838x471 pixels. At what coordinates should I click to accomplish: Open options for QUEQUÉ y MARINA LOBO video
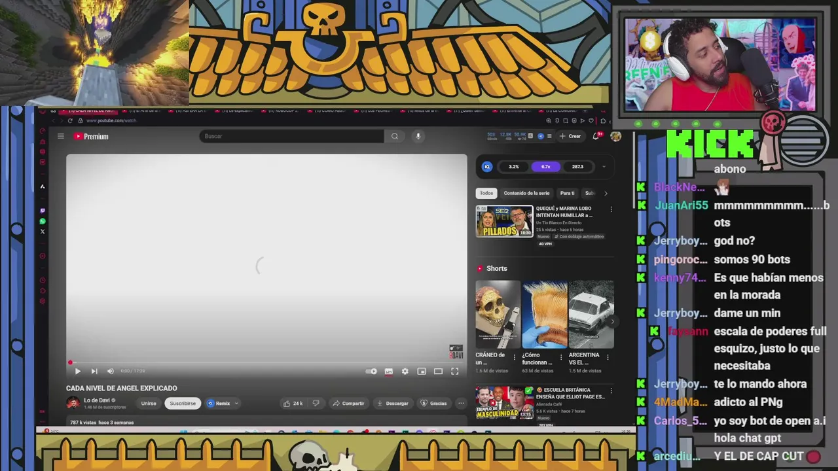[x=611, y=209]
